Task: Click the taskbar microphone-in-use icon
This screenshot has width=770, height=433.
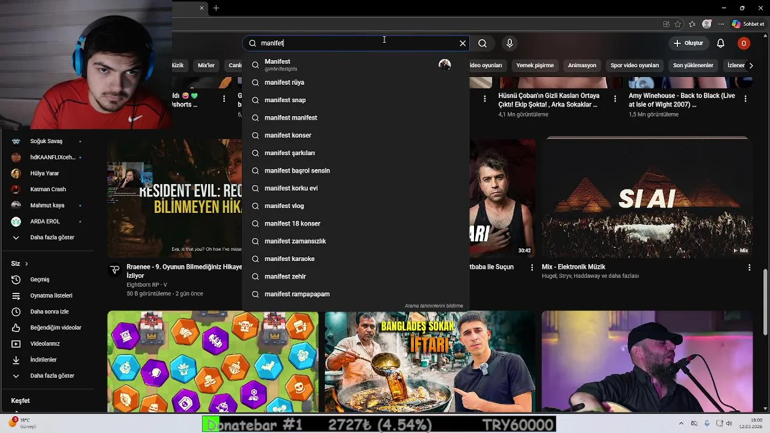Action: [707, 423]
